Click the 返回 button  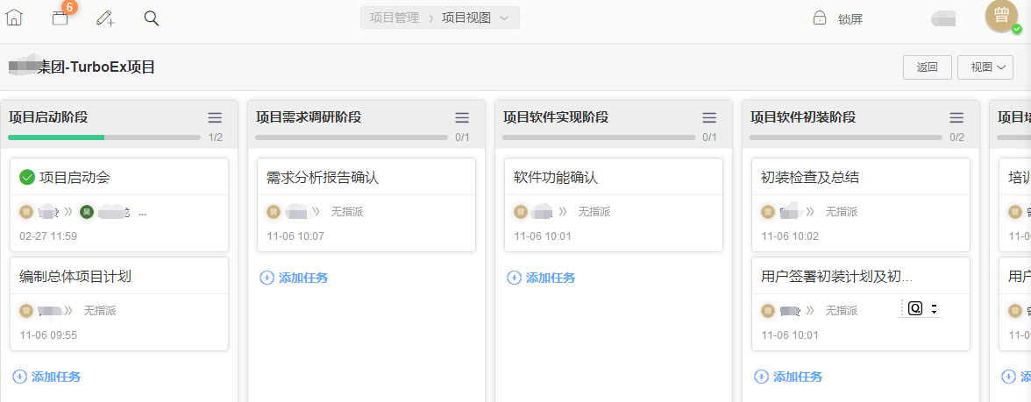(927, 67)
